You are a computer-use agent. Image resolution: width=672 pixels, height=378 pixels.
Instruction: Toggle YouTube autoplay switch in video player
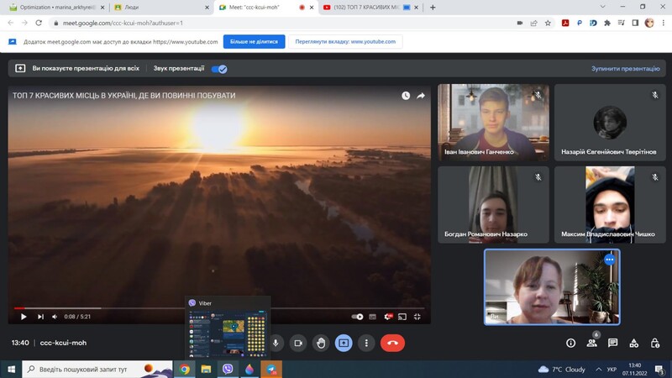359,317
